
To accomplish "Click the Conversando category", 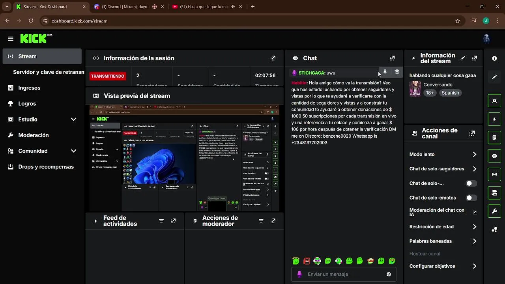I will coord(438,85).
